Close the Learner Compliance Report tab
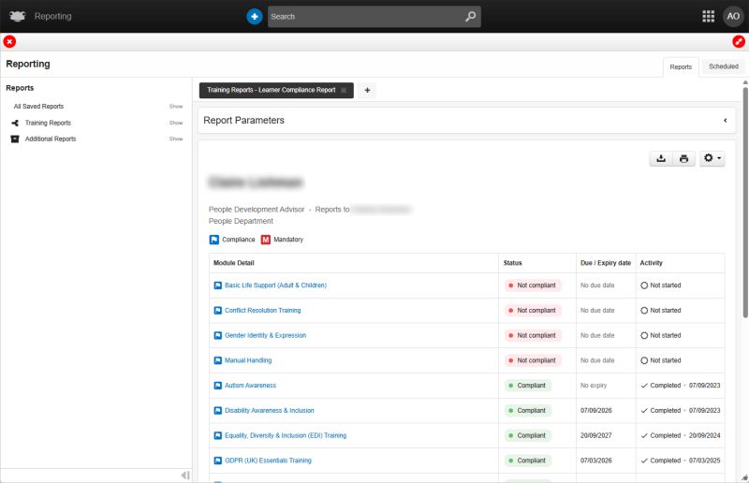Viewport: 749px width, 483px height. (345, 90)
